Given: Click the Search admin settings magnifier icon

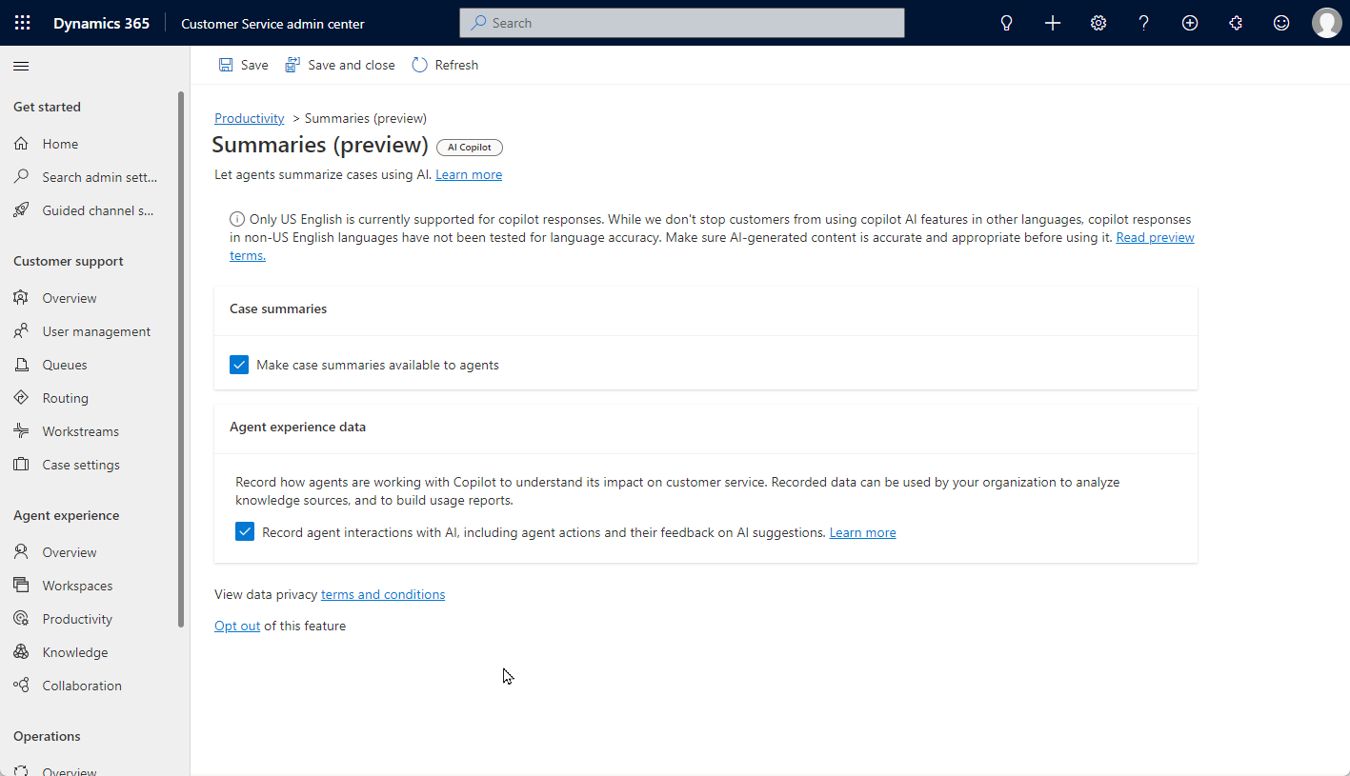Looking at the screenshot, I should coord(21,177).
